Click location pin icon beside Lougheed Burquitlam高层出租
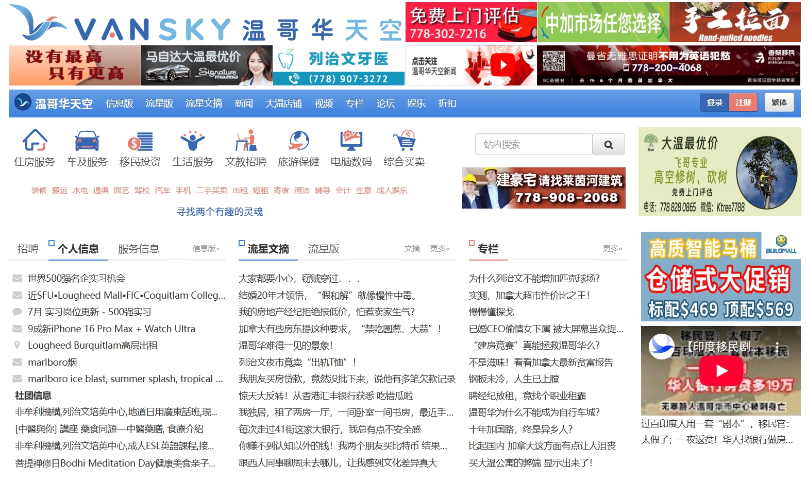Screen dimensions: 807x481 [17, 345]
